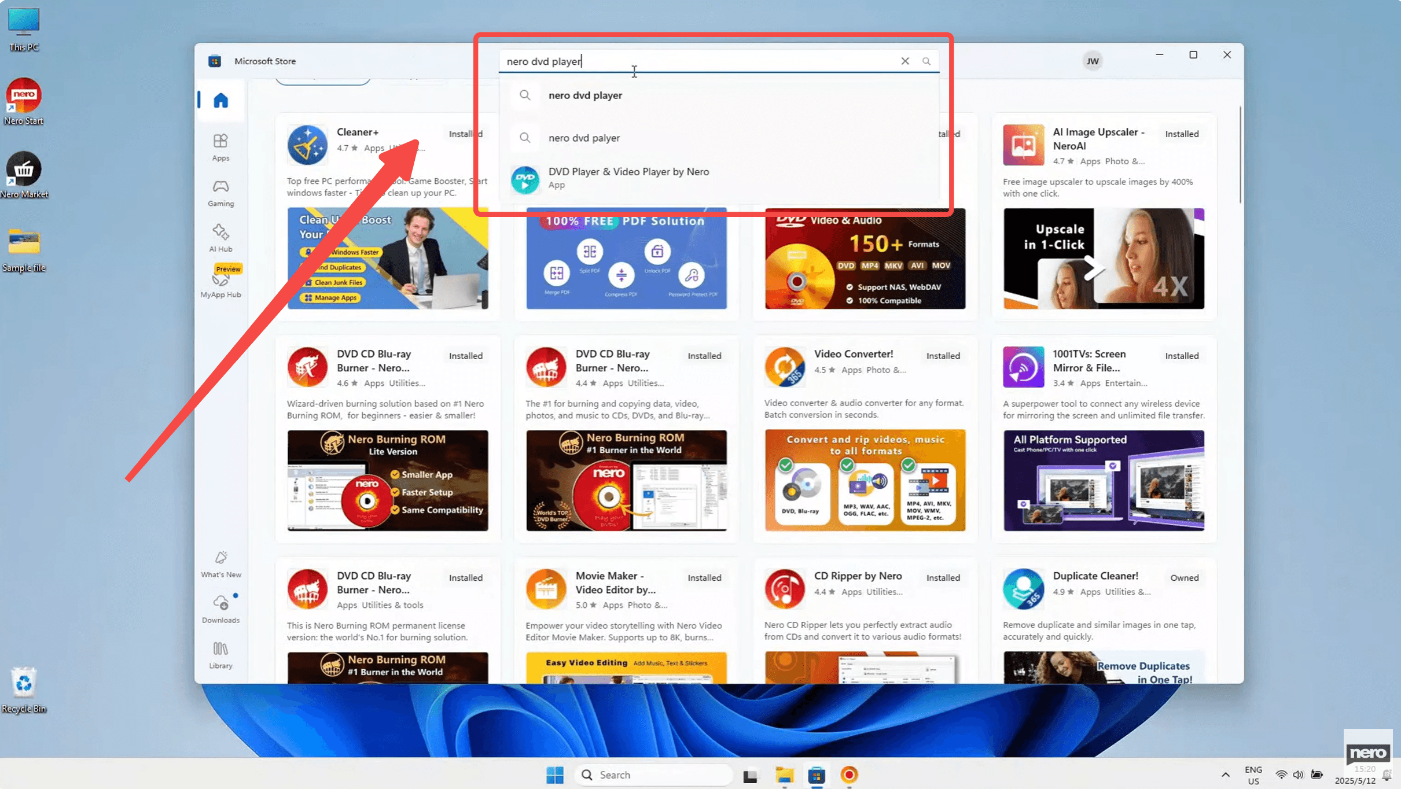Viewport: 1401px width, 789px height.
Task: Click icon of DVD Burner rated 4.6
Action: [x=307, y=367]
